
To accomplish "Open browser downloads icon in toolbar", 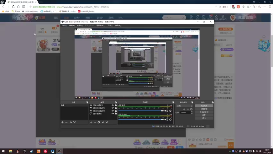I will coord(243,7).
